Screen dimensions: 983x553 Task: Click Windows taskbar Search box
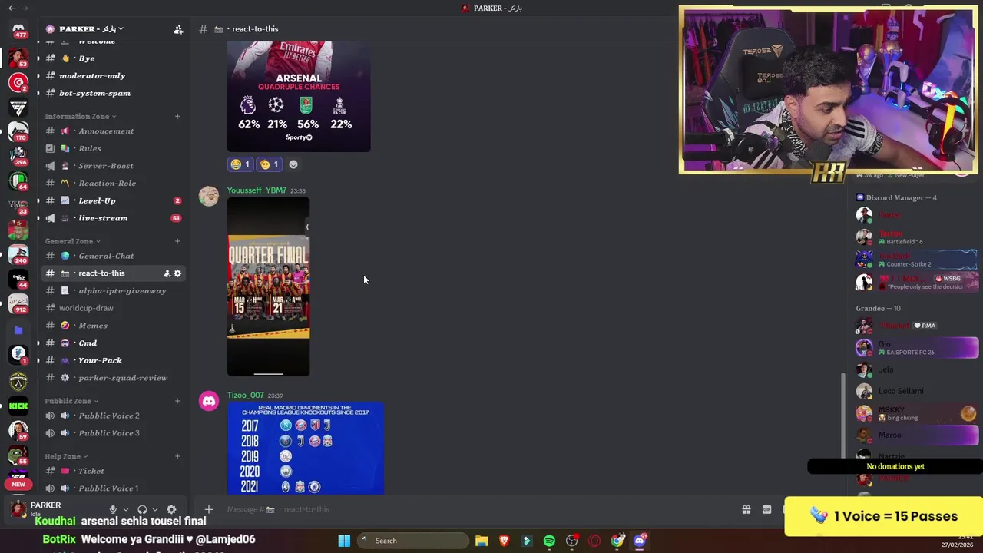click(x=412, y=541)
